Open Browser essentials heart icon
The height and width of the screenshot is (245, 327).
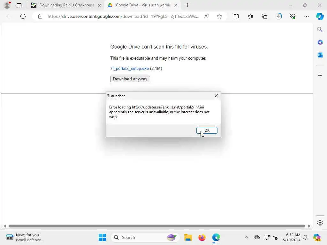click(293, 16)
